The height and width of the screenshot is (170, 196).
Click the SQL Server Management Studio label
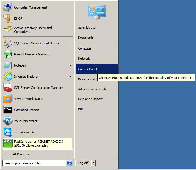[36, 43]
